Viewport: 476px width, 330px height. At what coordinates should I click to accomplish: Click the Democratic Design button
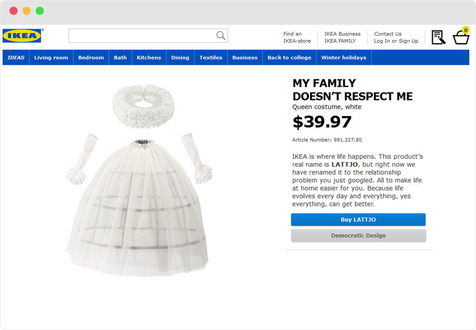pos(358,235)
